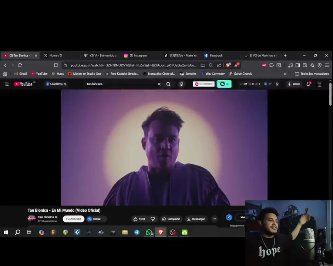Clear the YouTube search box with the X
This screenshot has width=333, height=266.
(159, 84)
